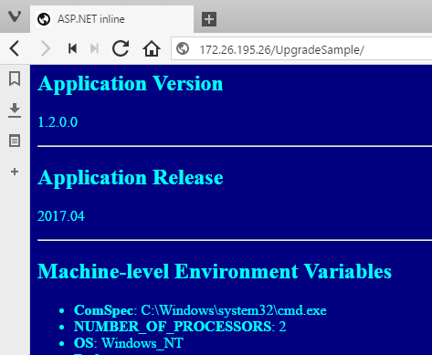Click the Application Release heading
The width and height of the screenshot is (432, 355).
pyautogui.click(x=131, y=178)
